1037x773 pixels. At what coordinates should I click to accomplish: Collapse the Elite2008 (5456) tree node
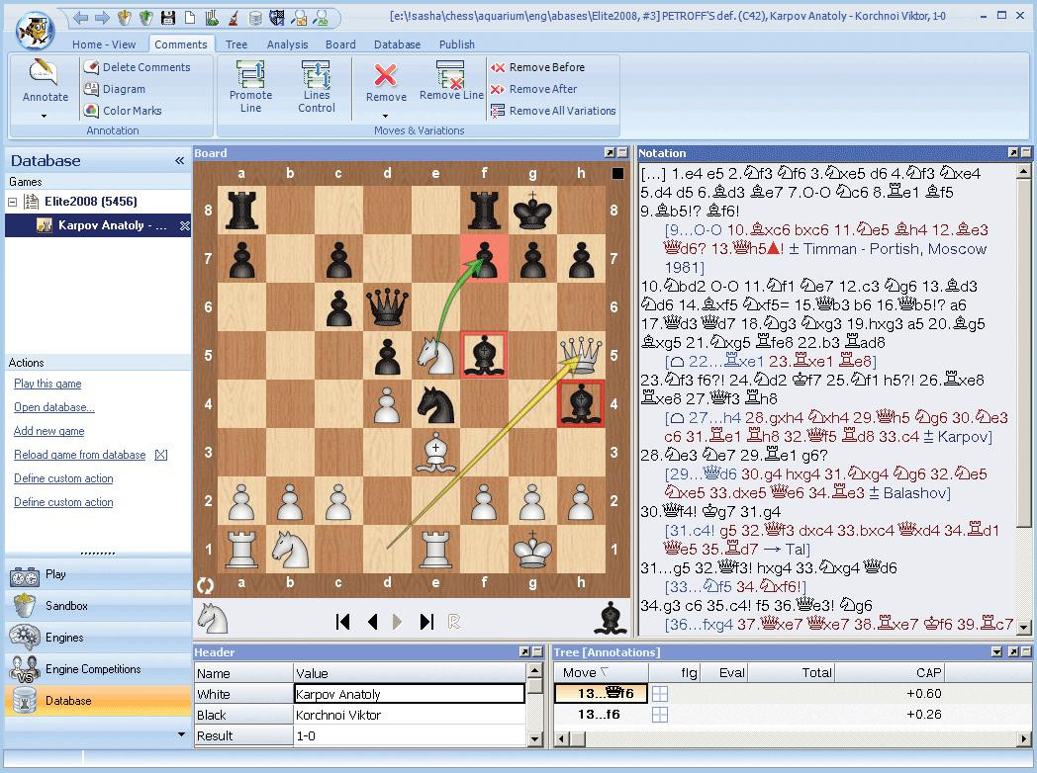12,202
